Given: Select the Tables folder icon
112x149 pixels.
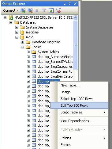Looking at the screenshot, I should [28, 47].
